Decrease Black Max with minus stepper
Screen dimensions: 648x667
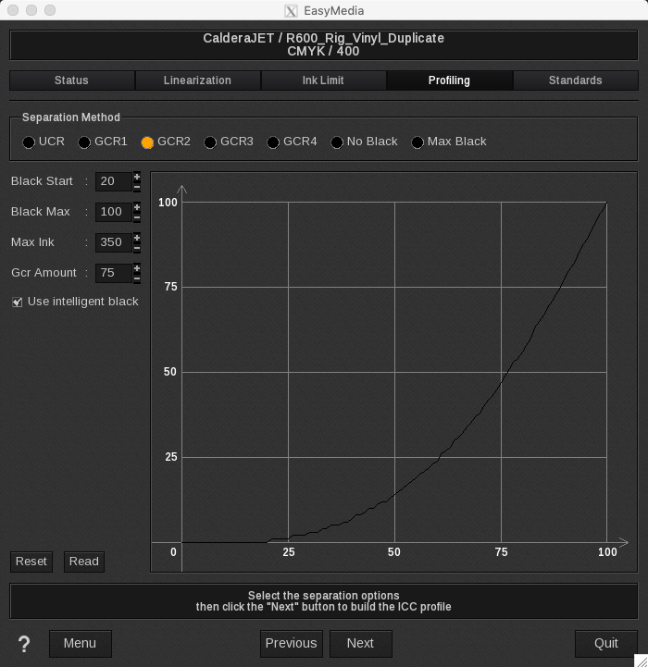(x=137, y=217)
